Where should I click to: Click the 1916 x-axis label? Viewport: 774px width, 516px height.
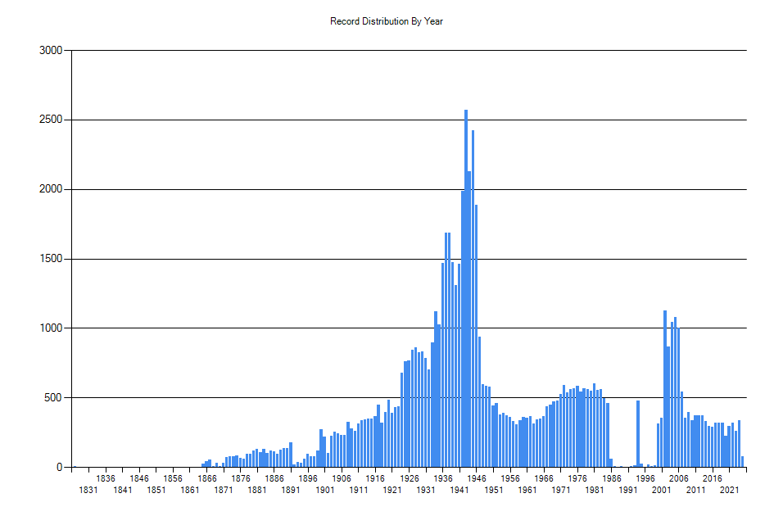coord(375,478)
